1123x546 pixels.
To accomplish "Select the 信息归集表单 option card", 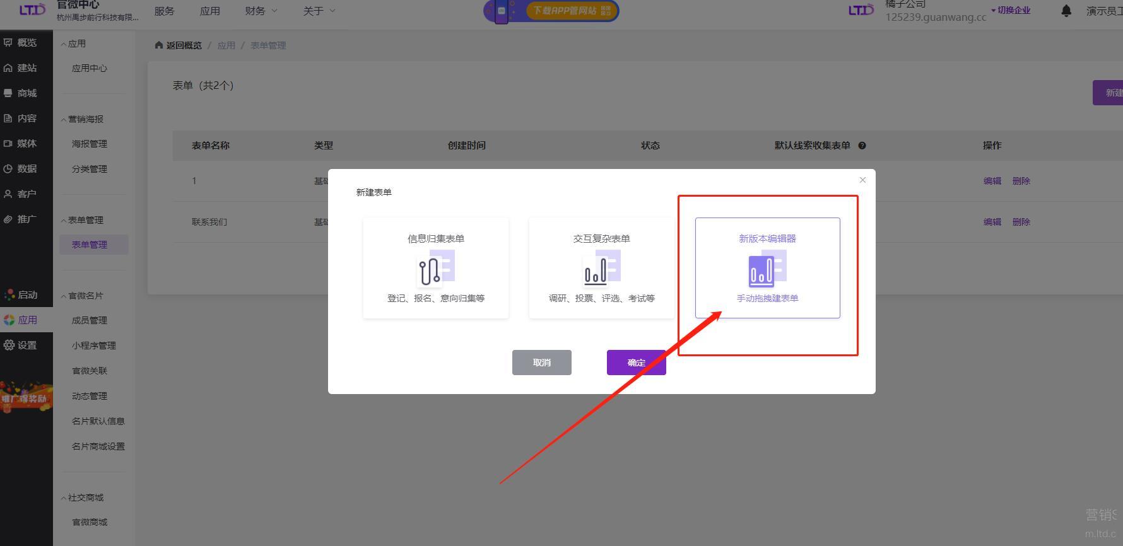I will point(435,268).
